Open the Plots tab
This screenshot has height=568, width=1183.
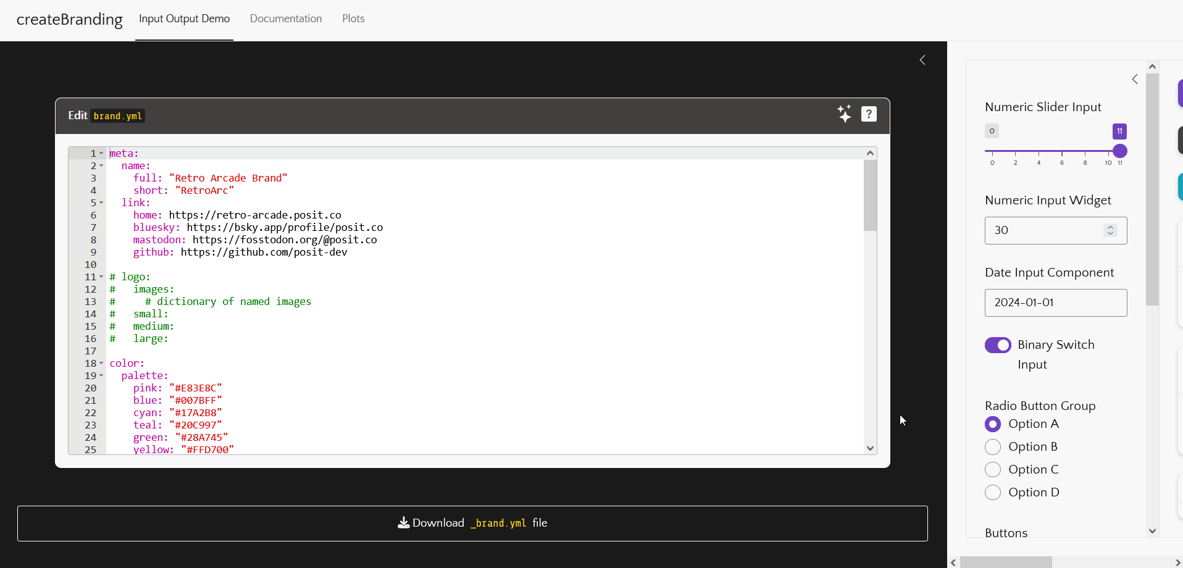[353, 19]
